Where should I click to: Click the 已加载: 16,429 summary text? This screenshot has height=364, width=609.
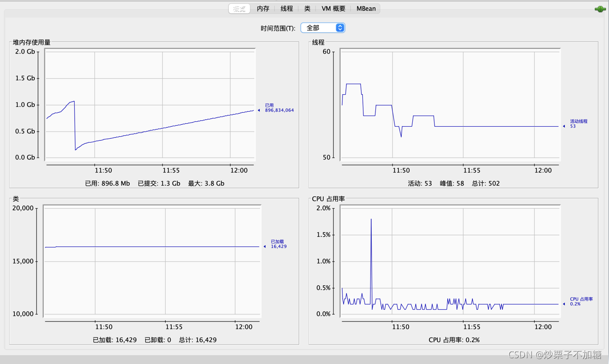coord(115,340)
